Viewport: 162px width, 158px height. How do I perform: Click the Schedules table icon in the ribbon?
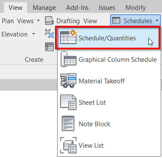(116, 21)
